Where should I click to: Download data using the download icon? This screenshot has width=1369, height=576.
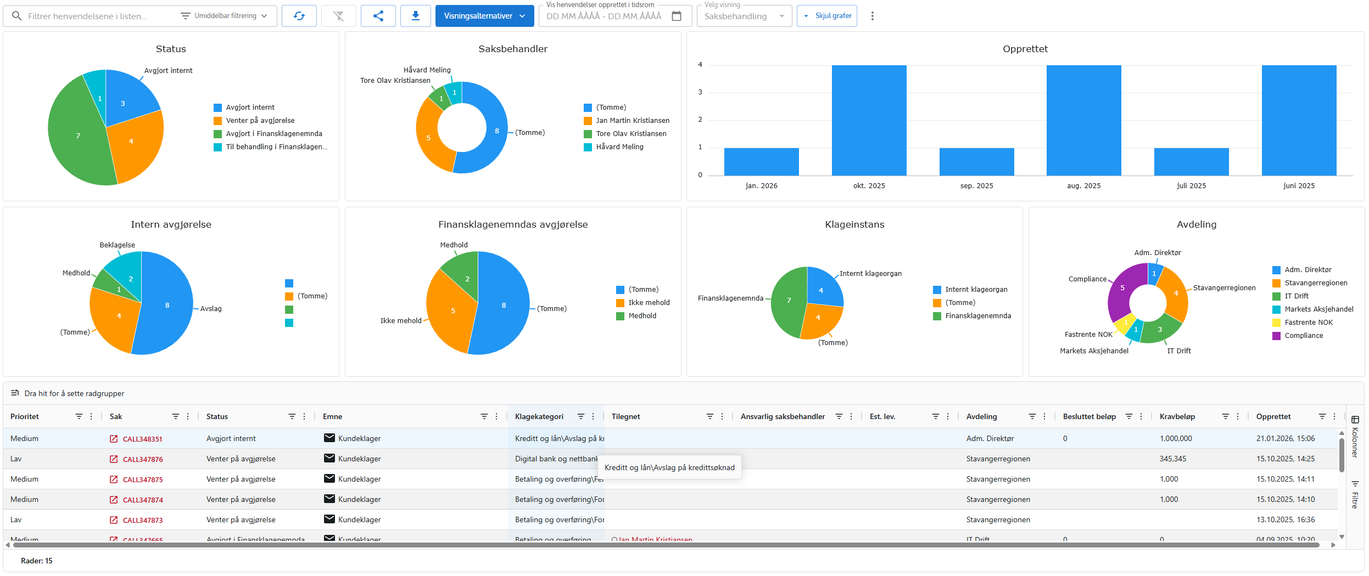(416, 15)
